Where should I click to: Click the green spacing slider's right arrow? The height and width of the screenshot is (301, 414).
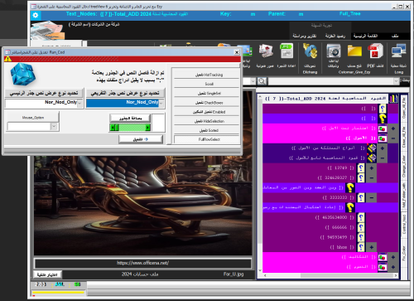pyautogui.click(x=147, y=128)
